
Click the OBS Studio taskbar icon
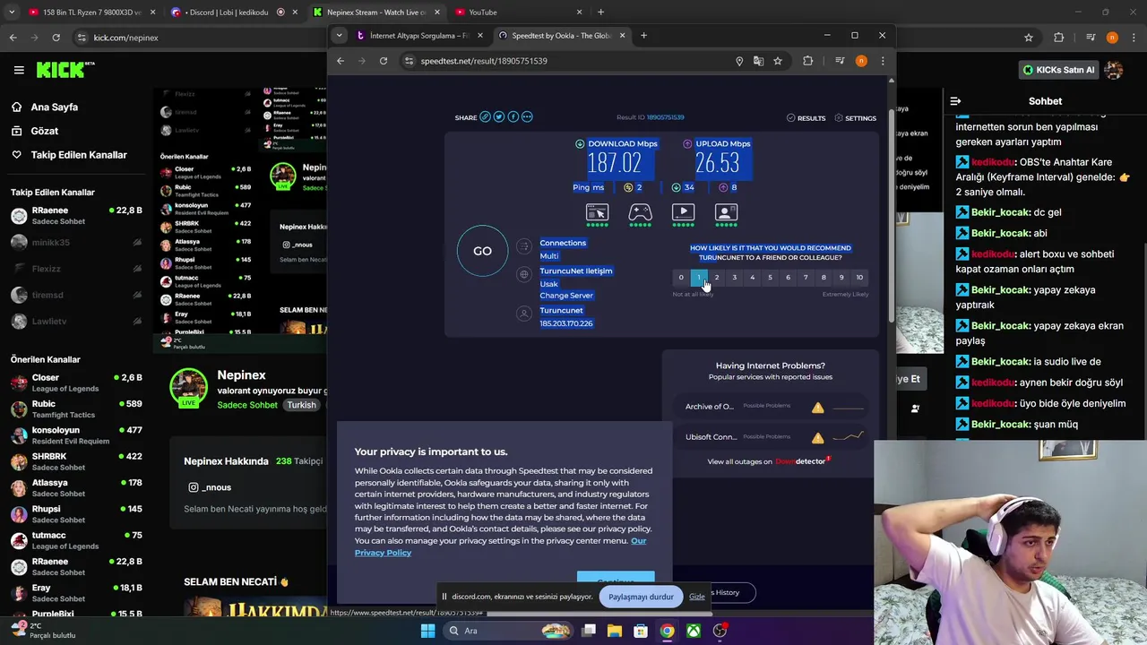point(720,631)
